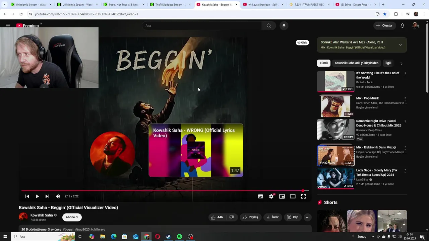This screenshot has height=241, width=429.
Task: Enter fullscreen mode
Action: coord(303,196)
